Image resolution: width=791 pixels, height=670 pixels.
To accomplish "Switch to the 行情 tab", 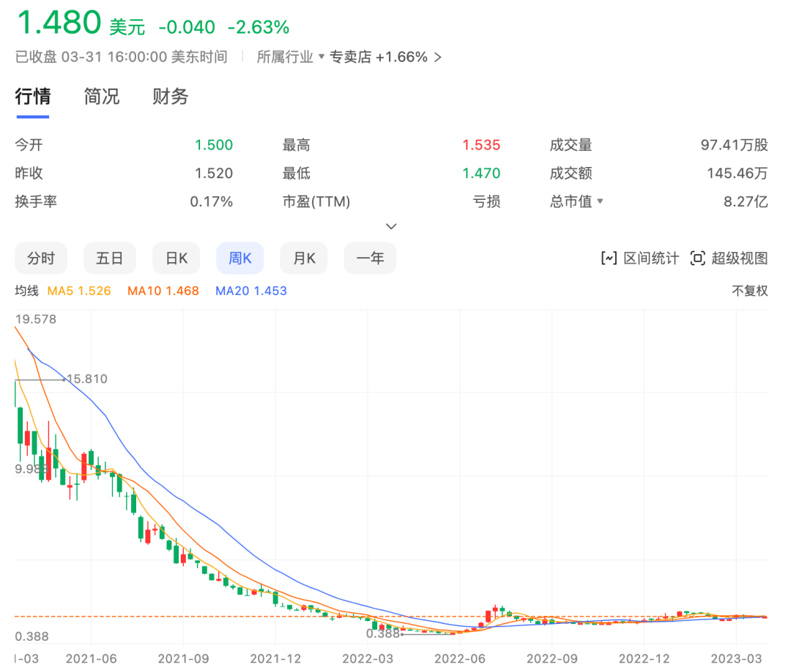I will pyautogui.click(x=33, y=97).
